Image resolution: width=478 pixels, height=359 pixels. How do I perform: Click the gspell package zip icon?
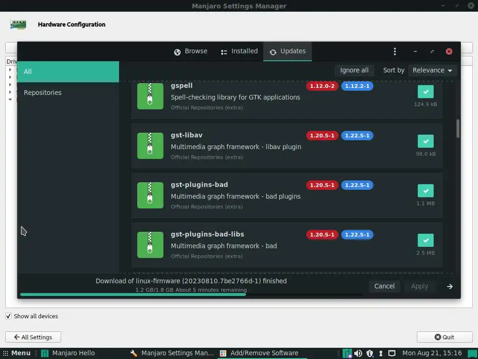tap(150, 96)
